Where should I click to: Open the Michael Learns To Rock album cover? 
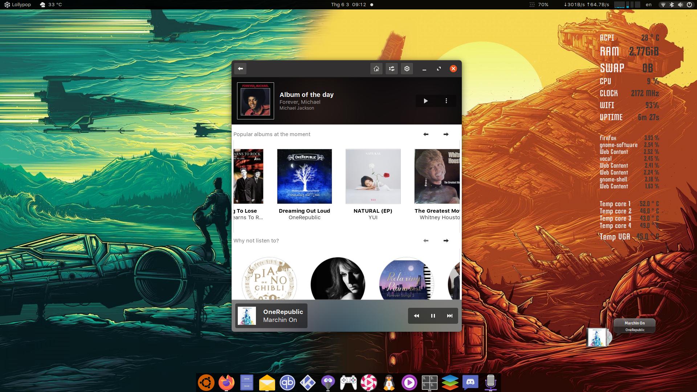tap(248, 176)
